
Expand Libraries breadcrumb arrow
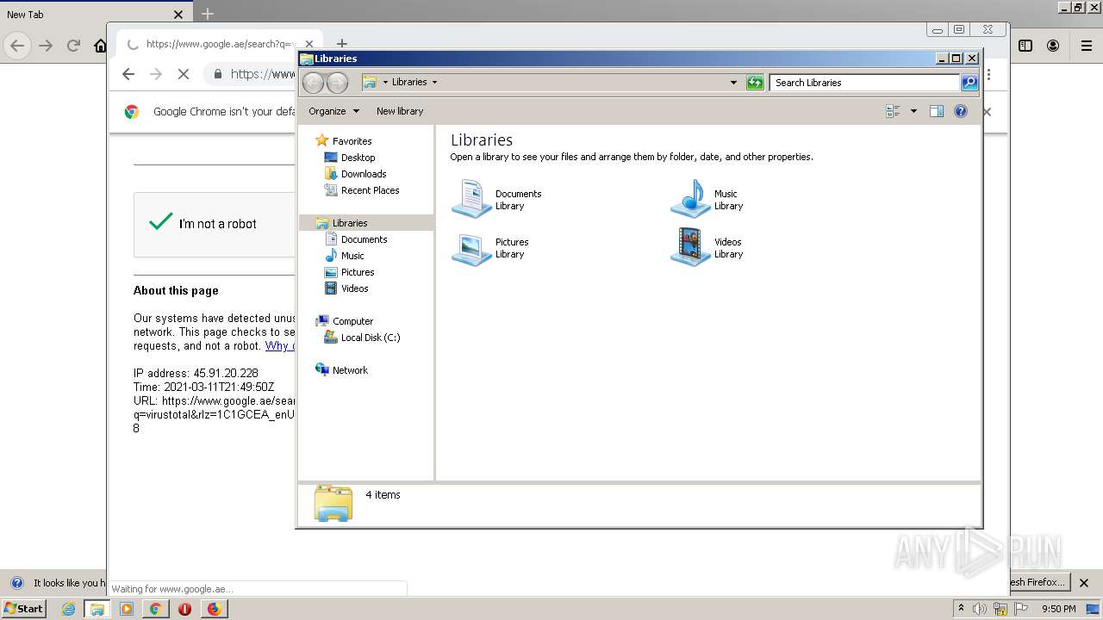[434, 83]
